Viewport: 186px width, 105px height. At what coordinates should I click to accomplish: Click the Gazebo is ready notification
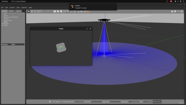pyautogui.click(x=93, y=7)
